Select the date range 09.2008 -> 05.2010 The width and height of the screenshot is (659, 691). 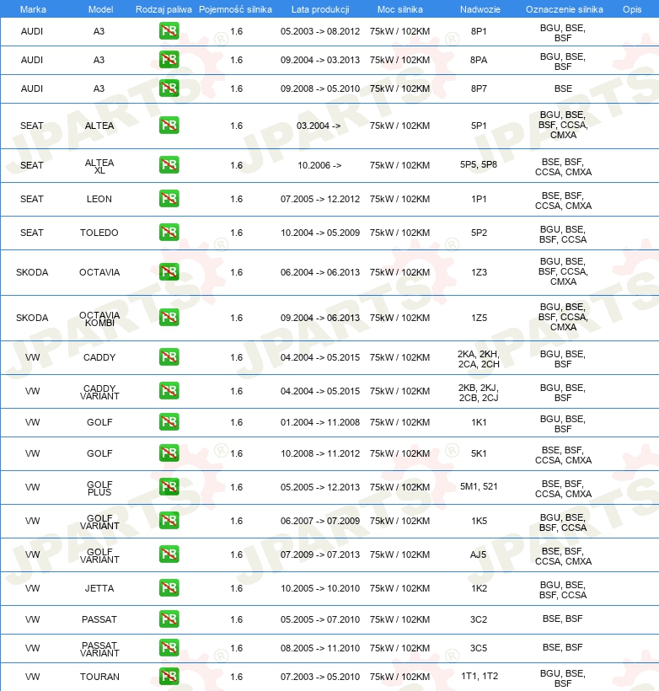pos(320,88)
